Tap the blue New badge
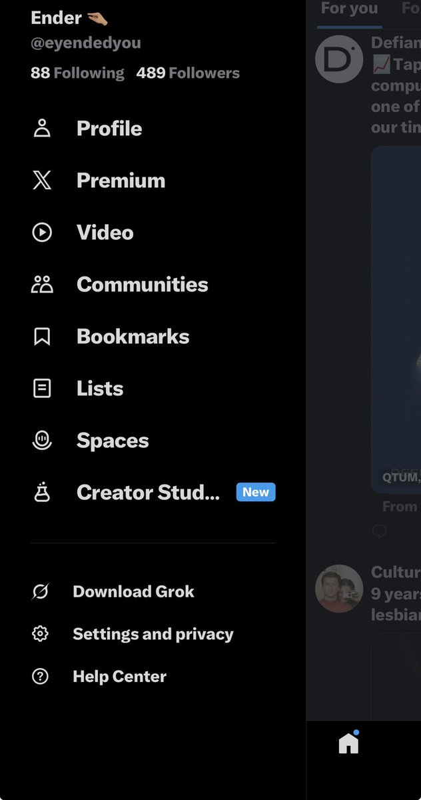Screen dimensions: 421x800 click(x=256, y=492)
